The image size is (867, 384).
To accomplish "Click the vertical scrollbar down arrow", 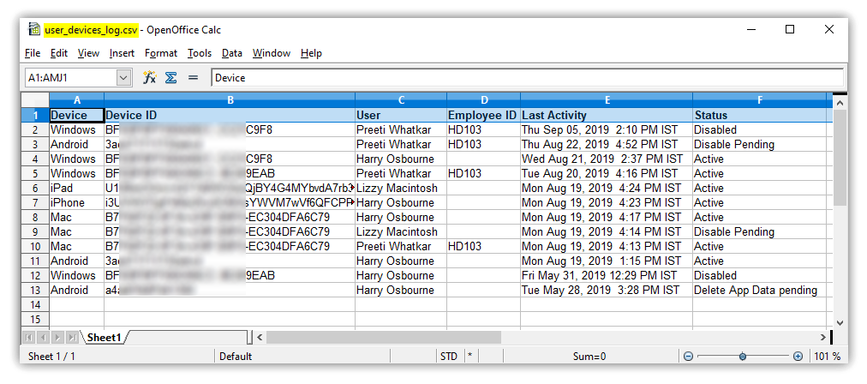I will click(x=840, y=322).
